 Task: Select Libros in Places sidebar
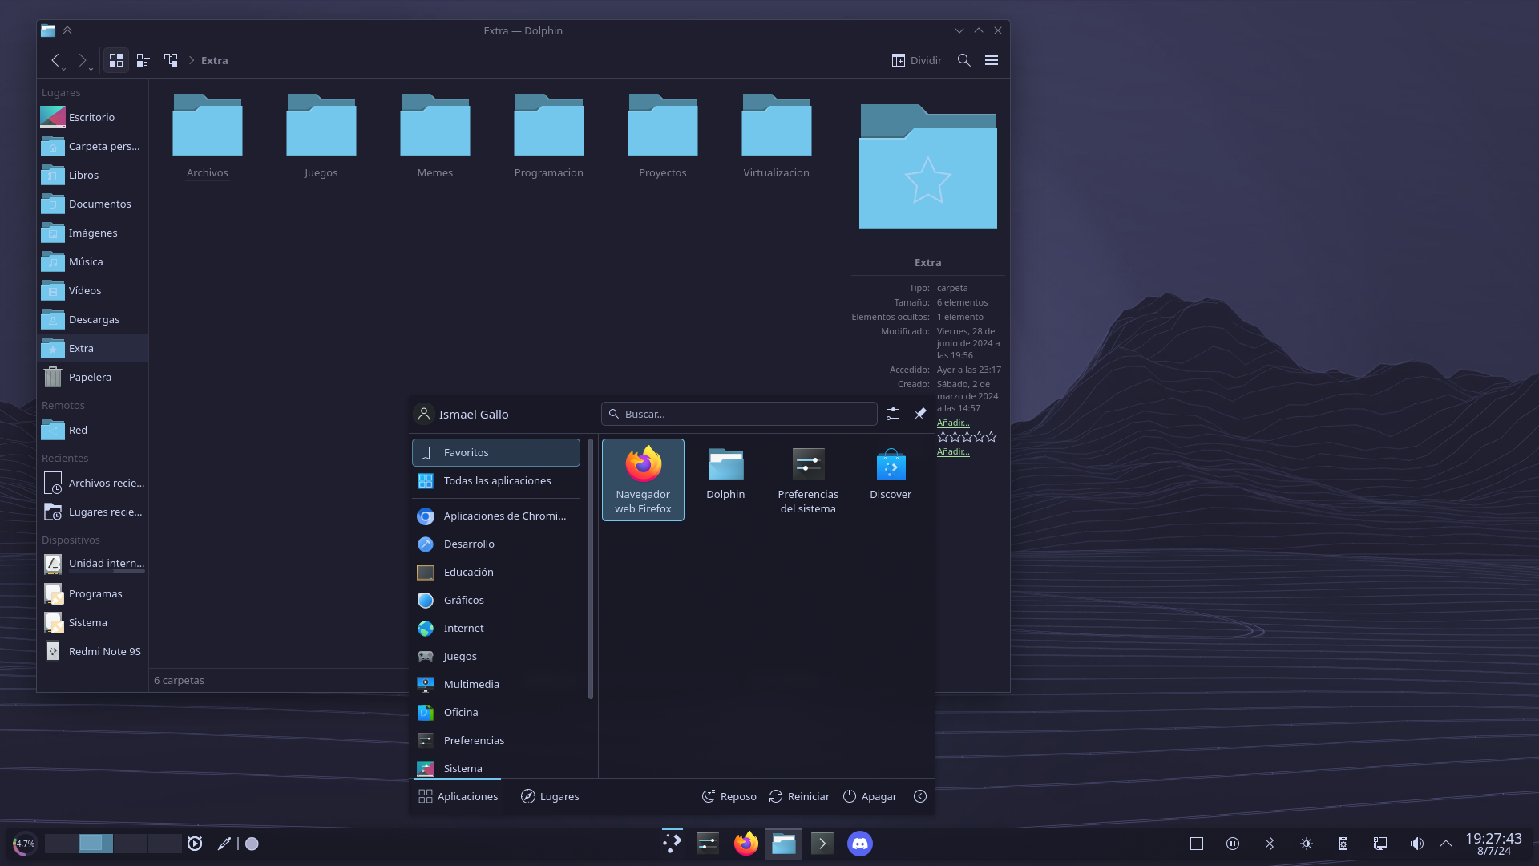click(x=93, y=175)
